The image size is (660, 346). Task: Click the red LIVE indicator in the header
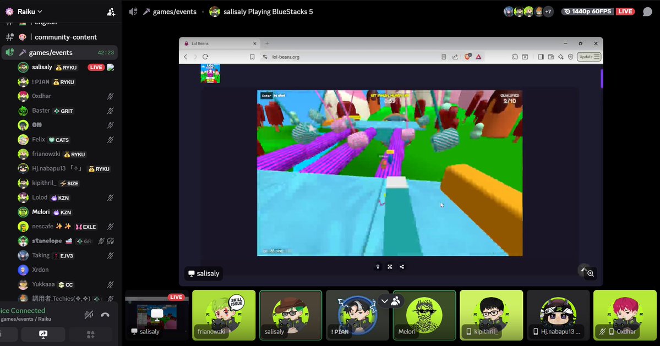click(x=625, y=12)
